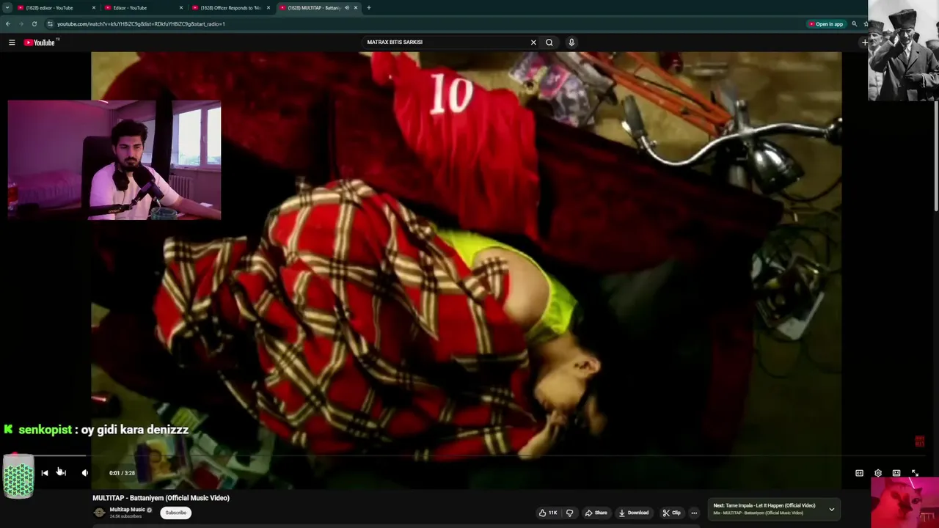Skip to next video in player
Image resolution: width=939 pixels, height=528 pixels.
coord(62,473)
